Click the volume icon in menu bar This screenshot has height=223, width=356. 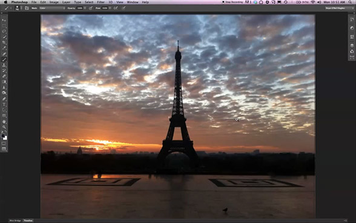(319, 2)
